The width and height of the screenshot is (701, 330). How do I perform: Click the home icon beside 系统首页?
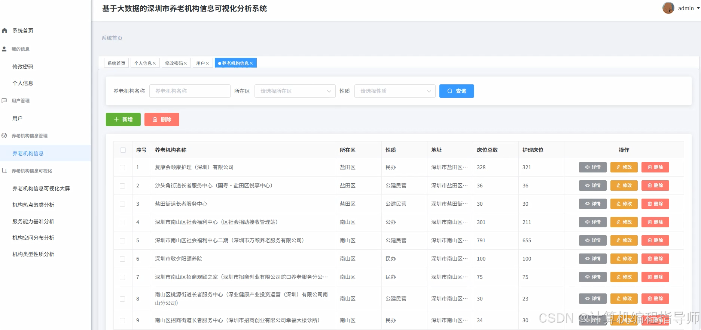[x=4, y=31]
